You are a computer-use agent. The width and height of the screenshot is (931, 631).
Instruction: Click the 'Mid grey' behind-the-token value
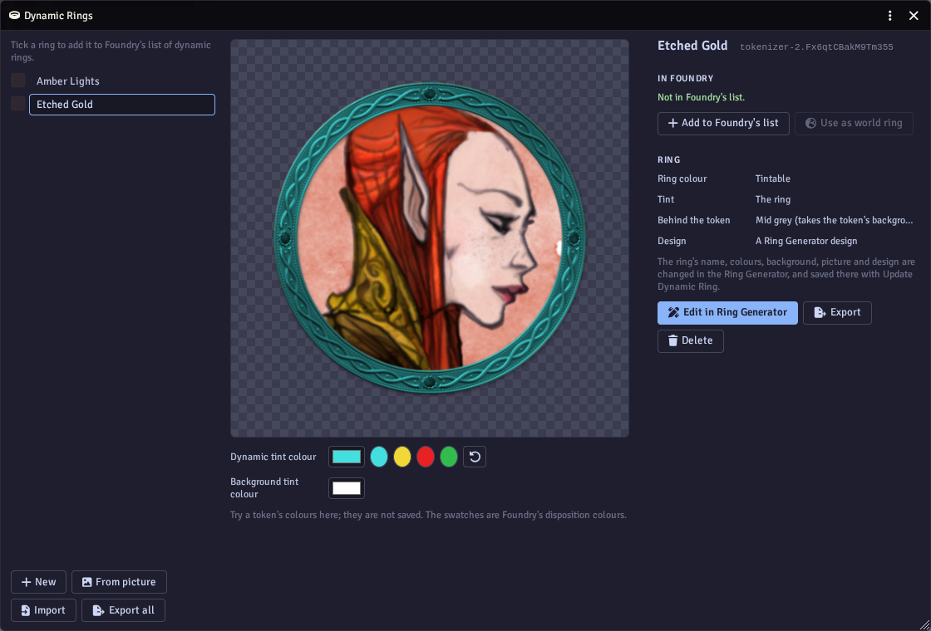pyautogui.click(x=835, y=220)
